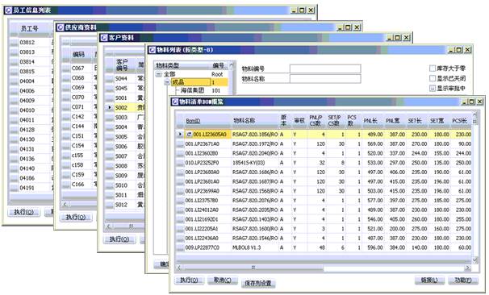
Task: Click the refresh icon beside 001.LI23605A0
Action: (x=189, y=135)
